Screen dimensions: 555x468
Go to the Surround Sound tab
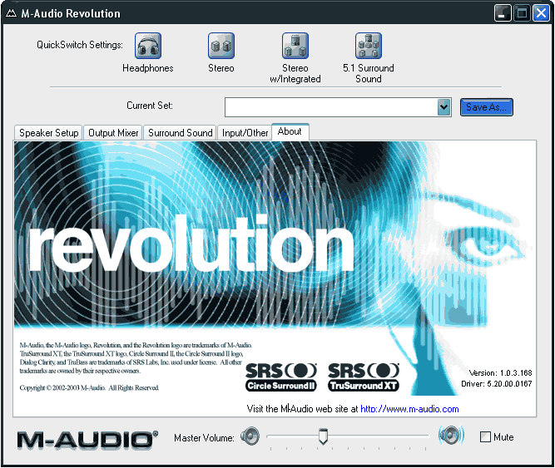click(181, 133)
